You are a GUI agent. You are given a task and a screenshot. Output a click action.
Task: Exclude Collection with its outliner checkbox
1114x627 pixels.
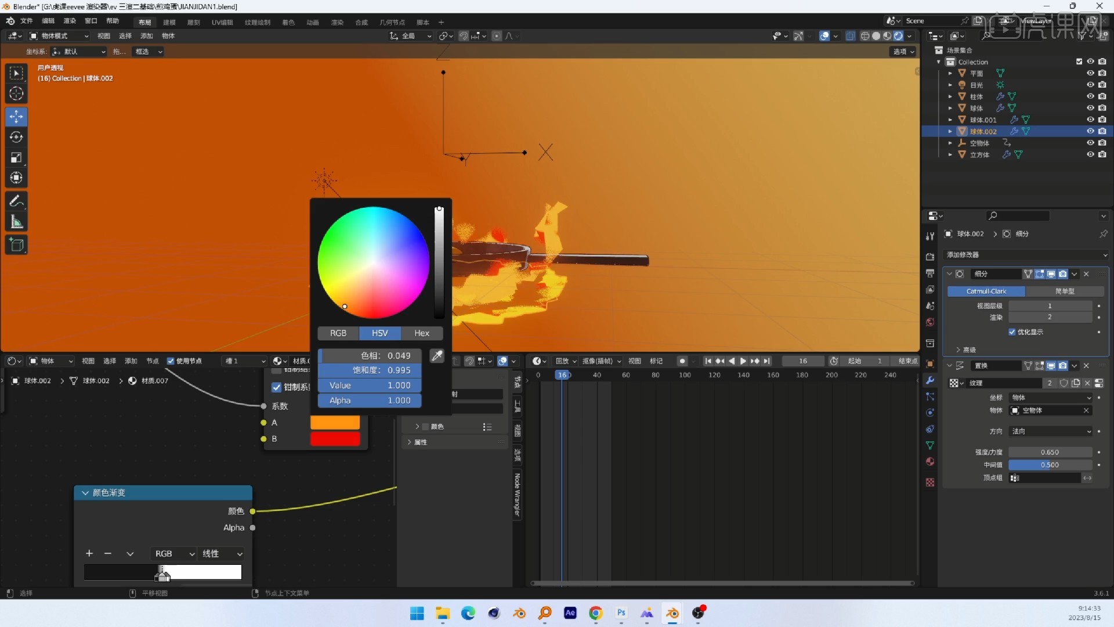(x=1079, y=62)
